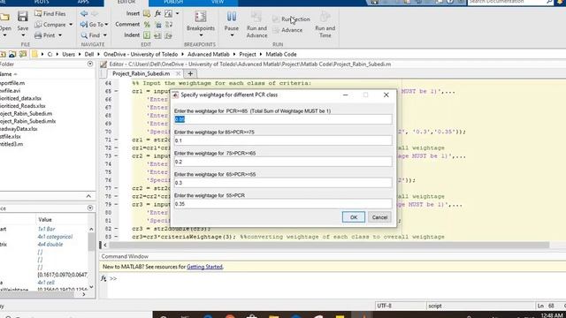566x318 pixels.
Task: Open the Compare tool
Action: click(50, 25)
